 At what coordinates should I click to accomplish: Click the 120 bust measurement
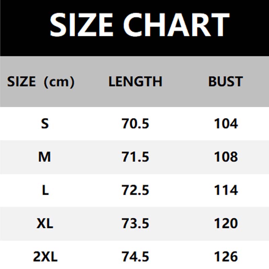coord(226,224)
